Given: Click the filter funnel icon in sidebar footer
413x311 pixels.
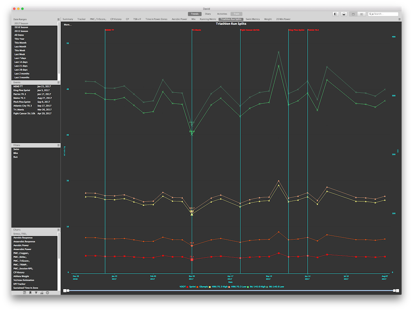Looking at the screenshot, I should pyautogui.click(x=36, y=292).
